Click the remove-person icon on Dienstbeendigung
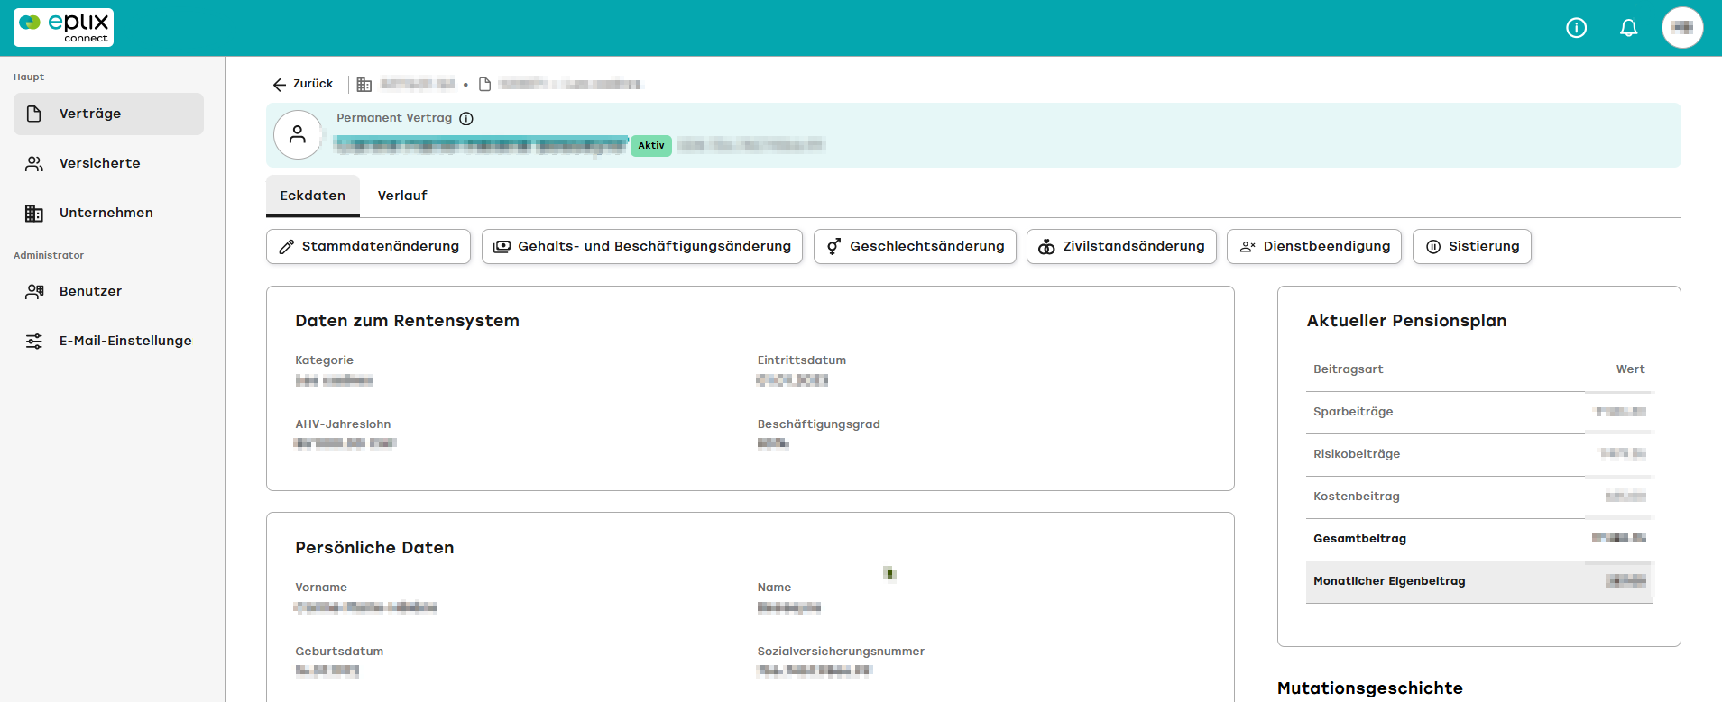This screenshot has height=702, width=1722. click(x=1248, y=247)
